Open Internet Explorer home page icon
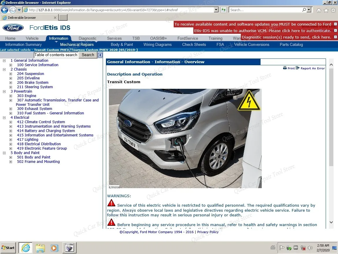This screenshot has width=338, height=254. [x=319, y=10]
